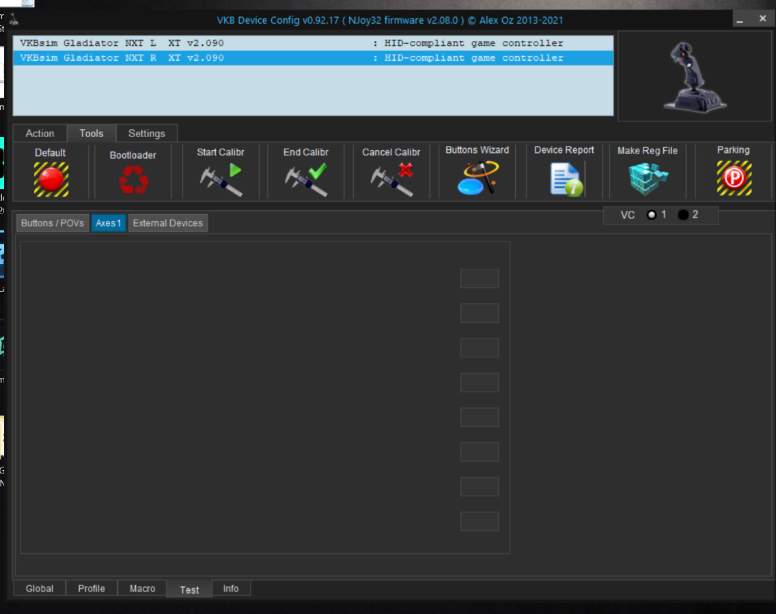Click the VKB app icon in title bar
The image size is (776, 614).
pyautogui.click(x=14, y=20)
